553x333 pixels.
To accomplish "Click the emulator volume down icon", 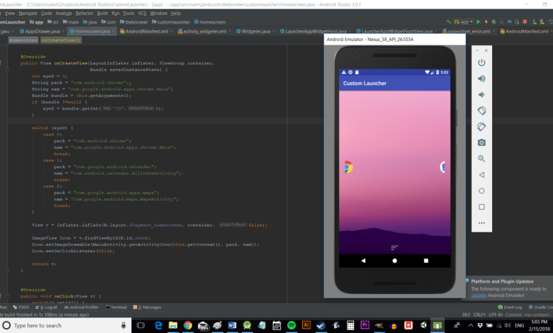I will [481, 94].
